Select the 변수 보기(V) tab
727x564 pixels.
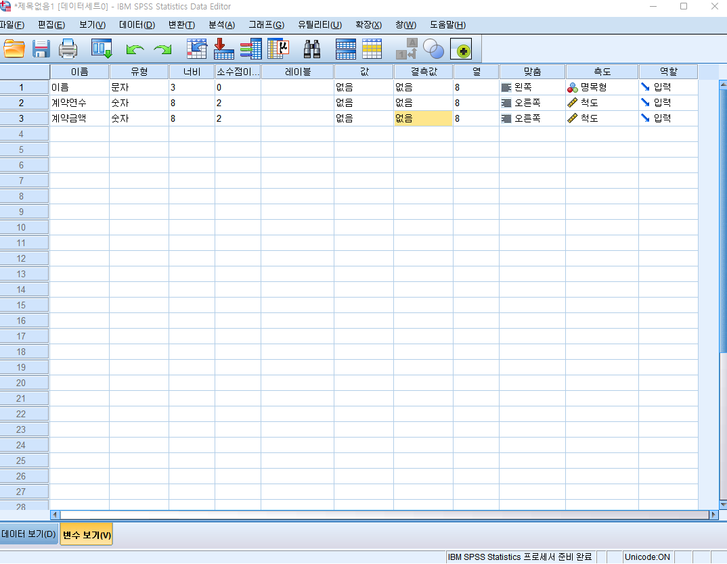pos(87,535)
